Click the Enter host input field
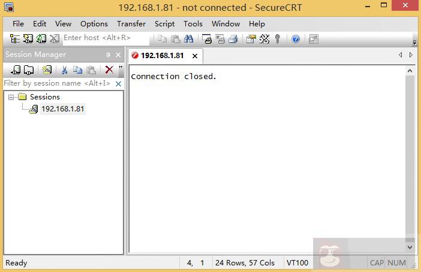This screenshot has height=272, width=421. coord(106,38)
